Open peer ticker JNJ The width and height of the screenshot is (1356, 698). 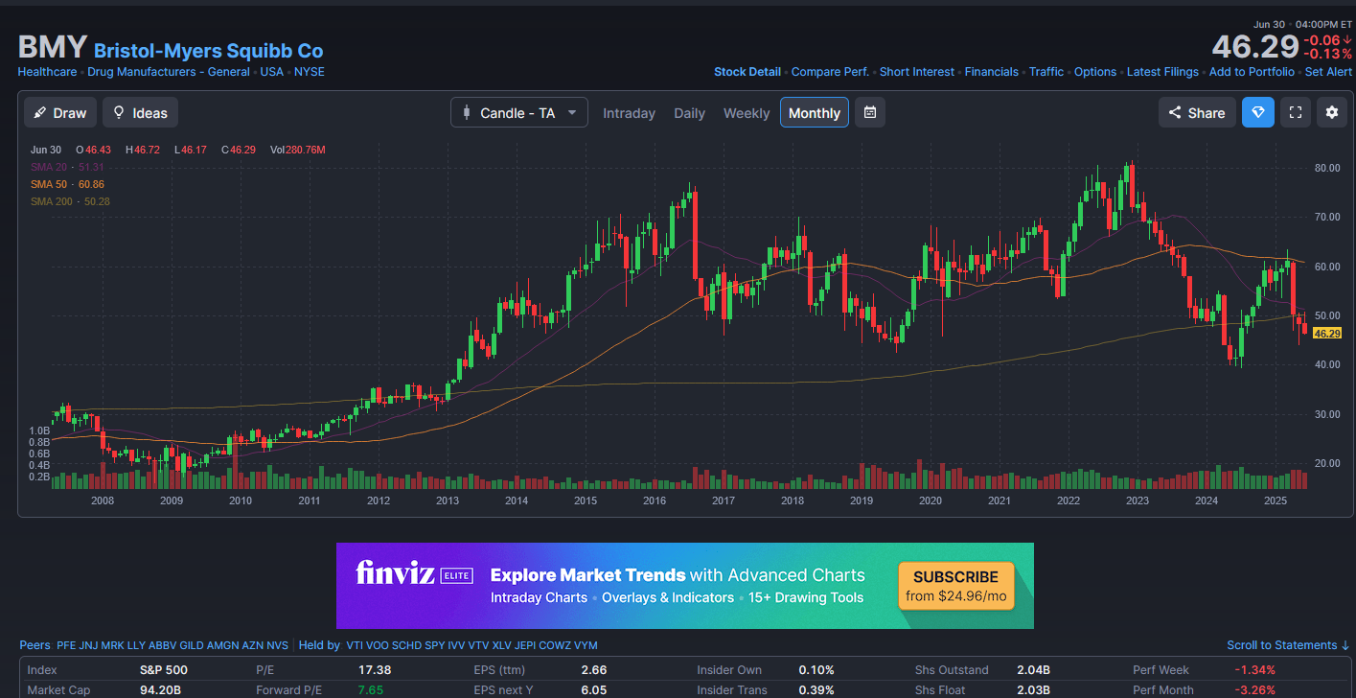click(x=88, y=645)
